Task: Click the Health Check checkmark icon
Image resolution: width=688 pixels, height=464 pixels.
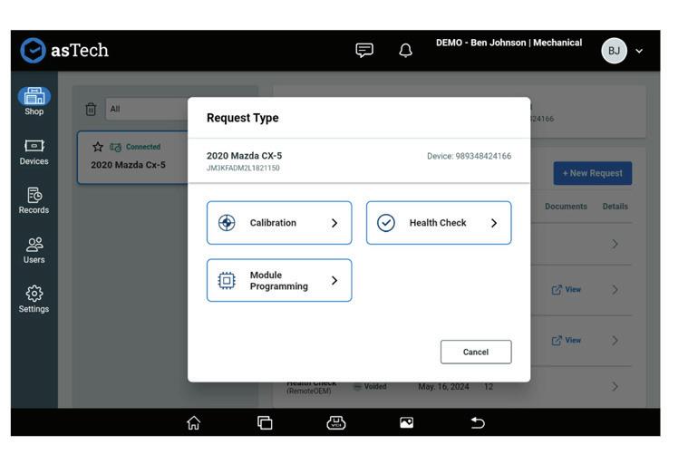Action: (386, 223)
